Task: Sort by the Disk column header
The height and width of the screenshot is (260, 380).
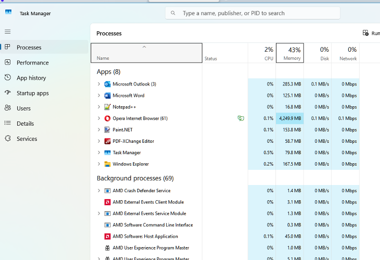Action: [318, 53]
